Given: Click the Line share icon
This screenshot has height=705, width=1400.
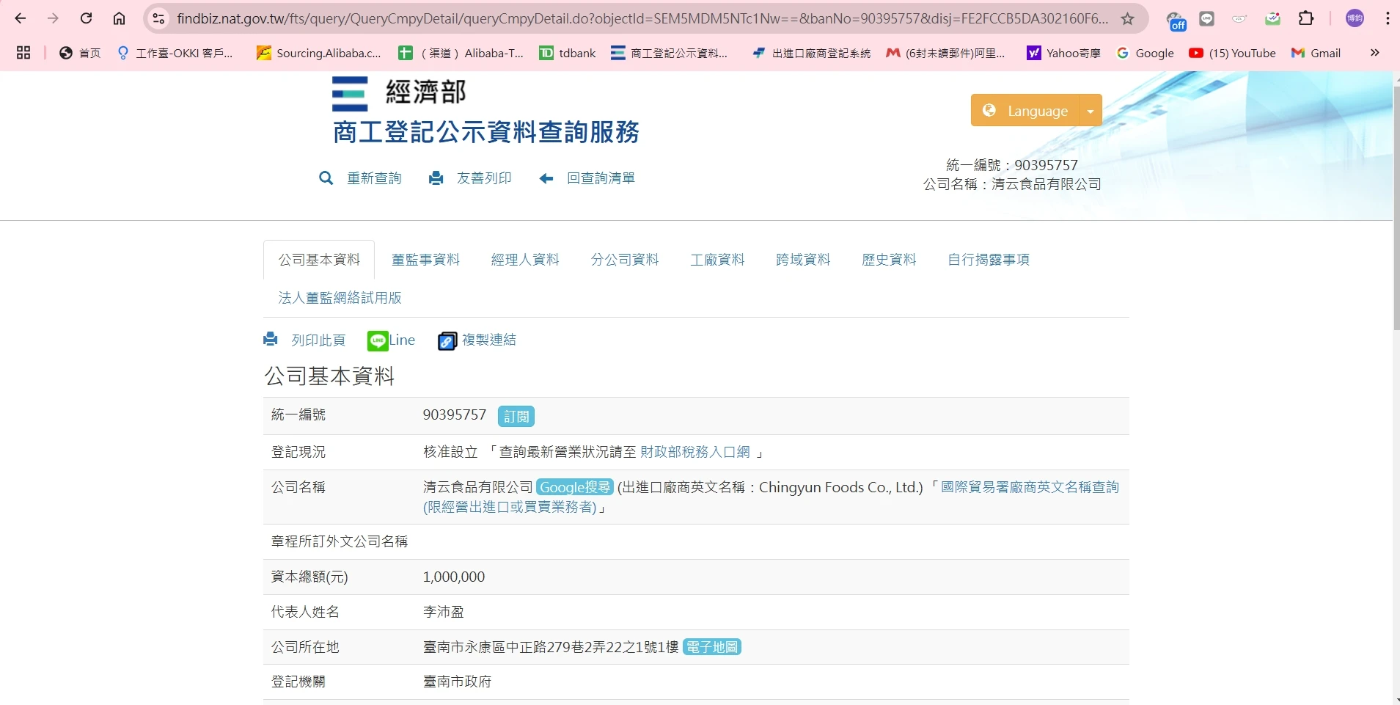Looking at the screenshot, I should coord(378,340).
